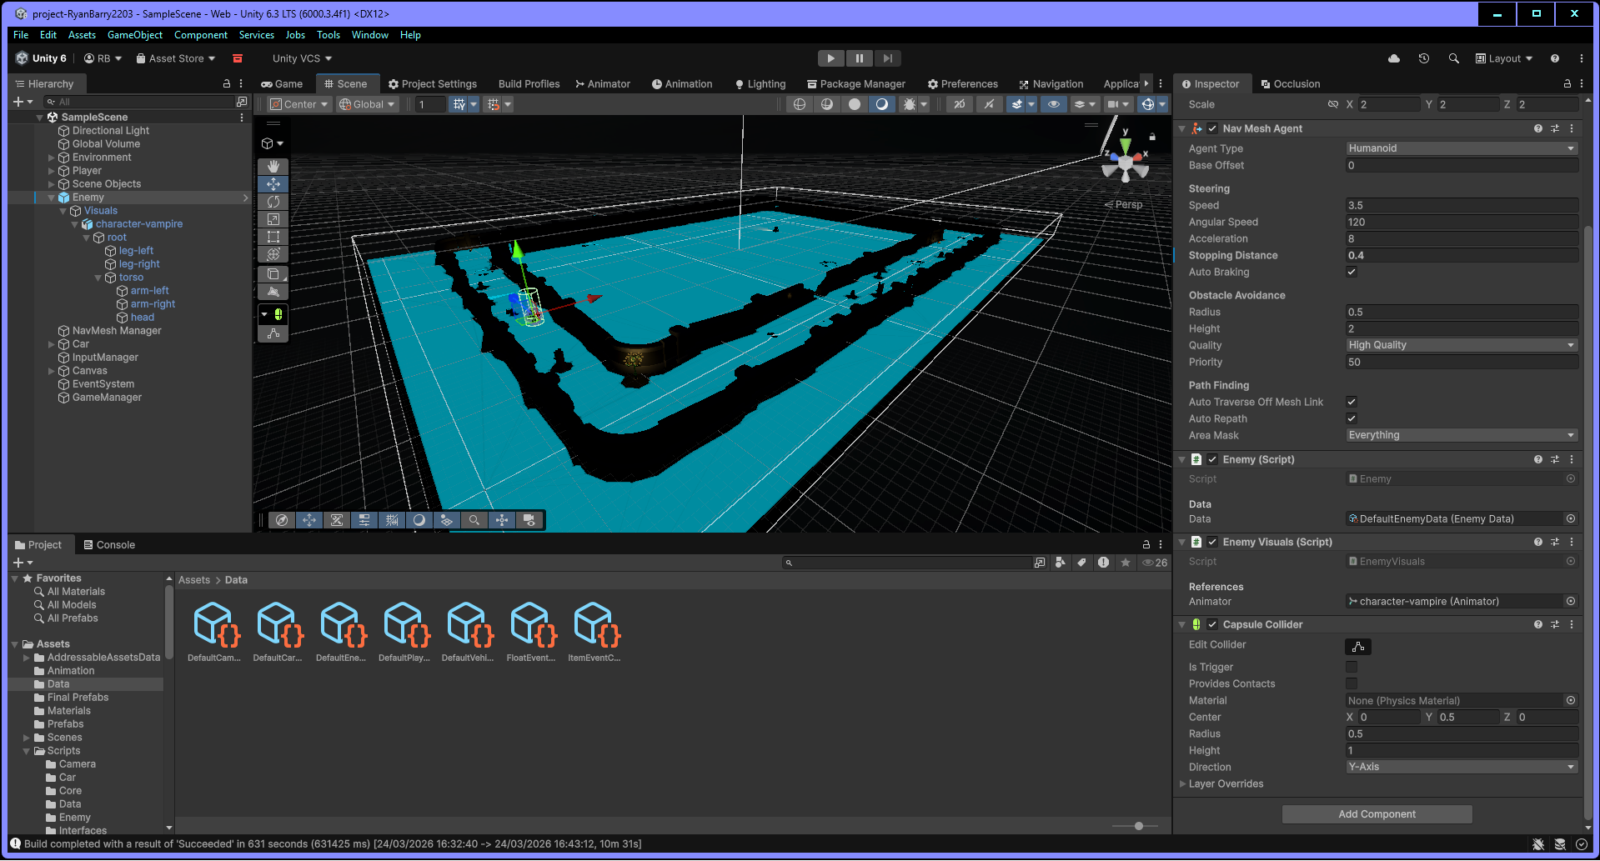This screenshot has width=1600, height=861.
Task: Select the Scale tool in scene toolbar
Action: pyautogui.click(x=273, y=219)
